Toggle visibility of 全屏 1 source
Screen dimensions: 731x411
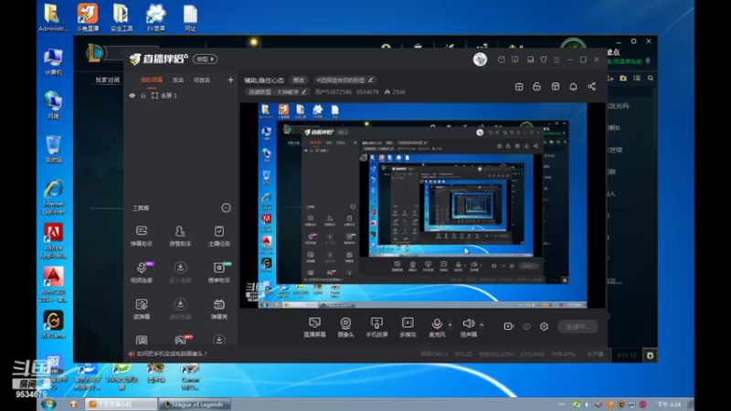132,96
